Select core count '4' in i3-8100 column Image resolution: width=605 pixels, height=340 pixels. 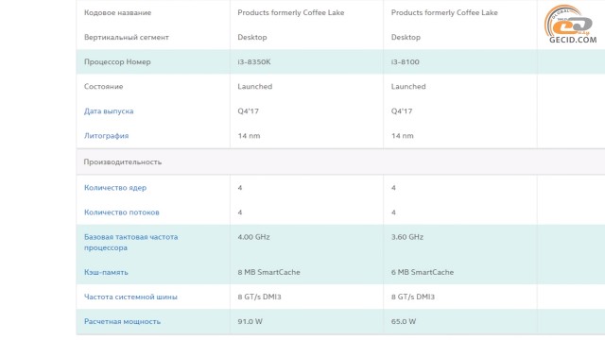click(393, 188)
